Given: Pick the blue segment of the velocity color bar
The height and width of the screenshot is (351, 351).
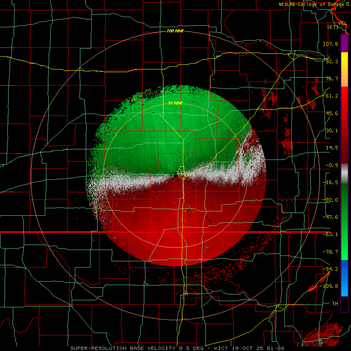Looking at the screenshot, I should 344,278.
